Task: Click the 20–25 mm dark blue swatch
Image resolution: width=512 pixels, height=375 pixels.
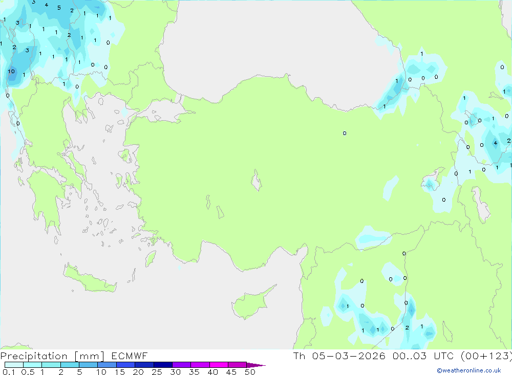Action: tap(144, 365)
